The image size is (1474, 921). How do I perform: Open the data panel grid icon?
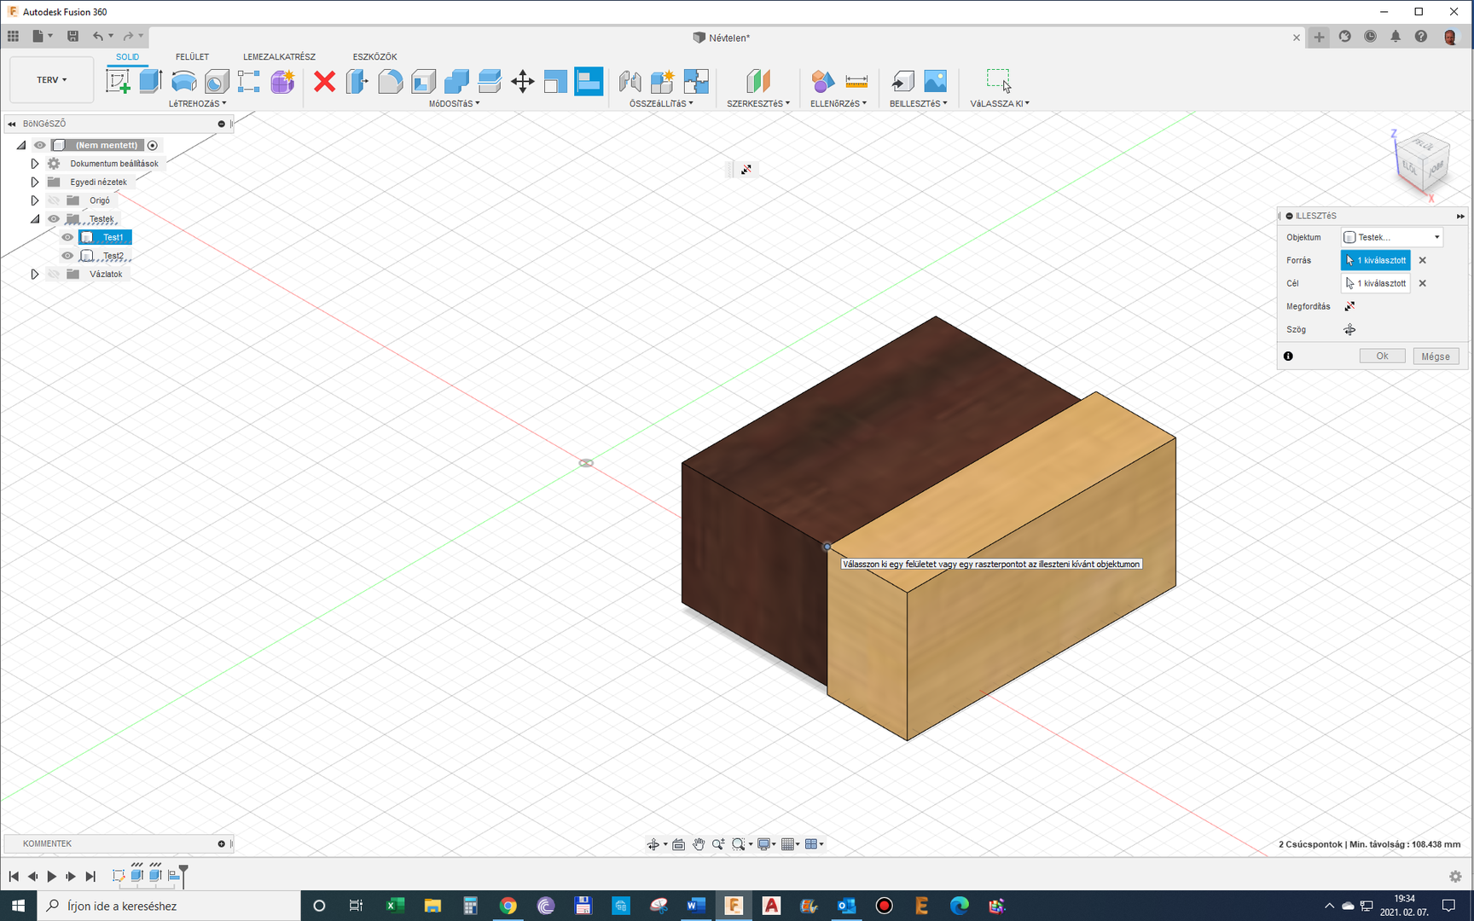pos(13,36)
